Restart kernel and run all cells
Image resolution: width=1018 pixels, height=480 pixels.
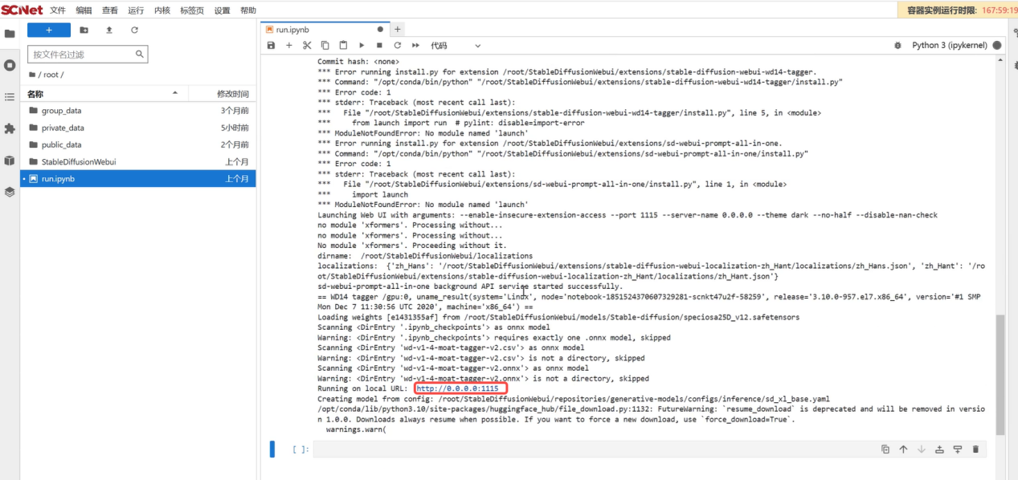coord(415,46)
